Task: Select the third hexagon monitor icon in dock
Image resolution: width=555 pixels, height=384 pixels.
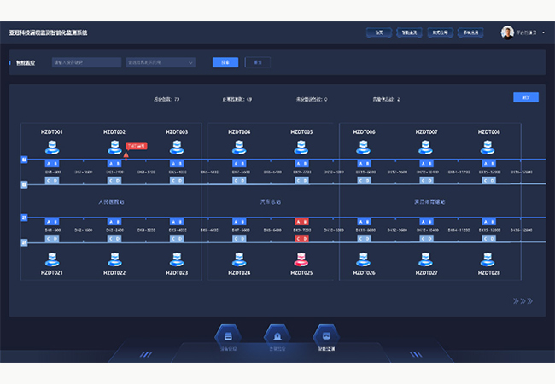Action: pos(323,335)
